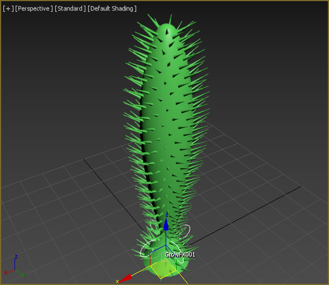Open the [+] general viewport menu
Viewport: 329px width, 285px height.
click(8, 8)
